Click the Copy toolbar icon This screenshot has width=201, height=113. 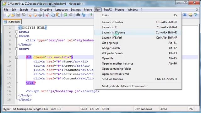click(x=53, y=15)
